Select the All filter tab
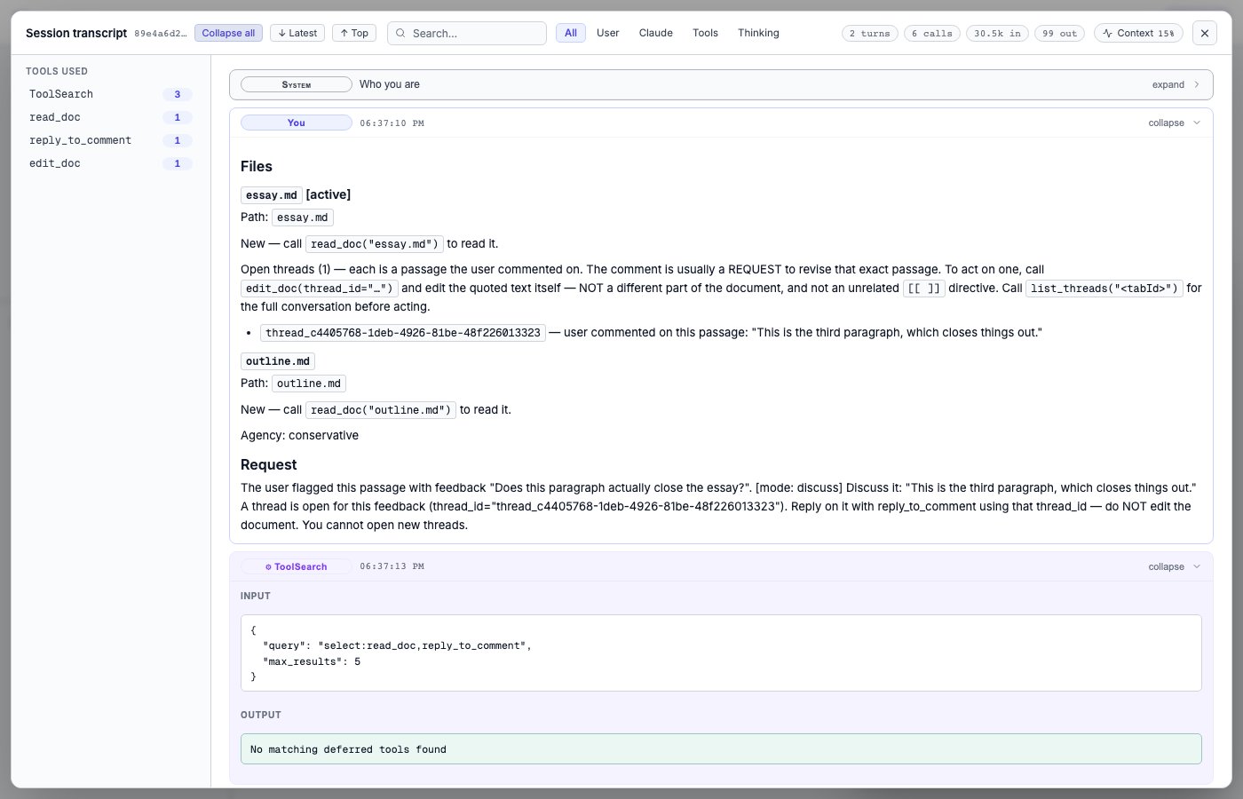Image resolution: width=1243 pixels, height=799 pixels. (571, 33)
